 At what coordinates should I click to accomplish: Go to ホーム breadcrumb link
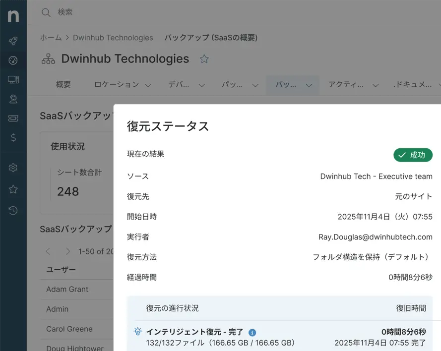point(51,37)
